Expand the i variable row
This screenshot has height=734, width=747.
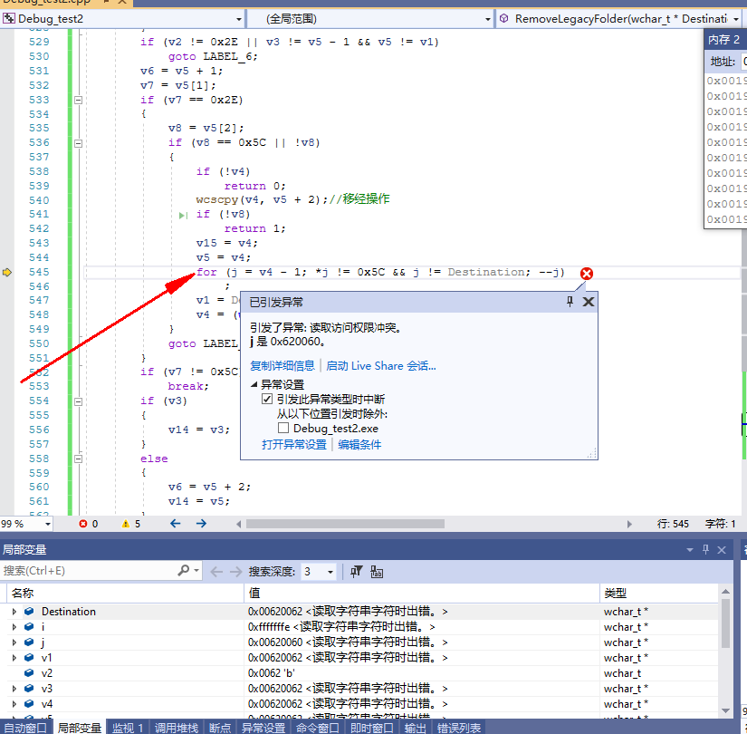pyautogui.click(x=14, y=627)
